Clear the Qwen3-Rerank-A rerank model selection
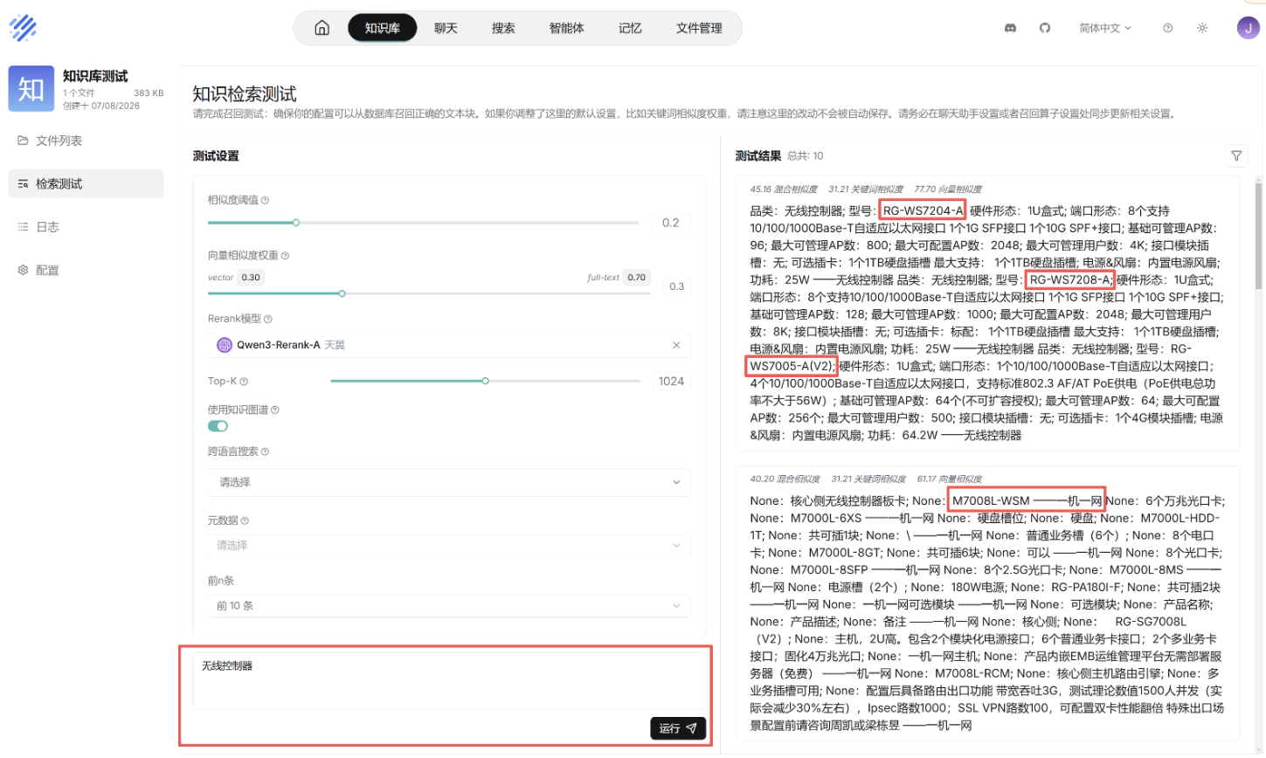Viewport: 1266px width, 758px height. [x=676, y=345]
